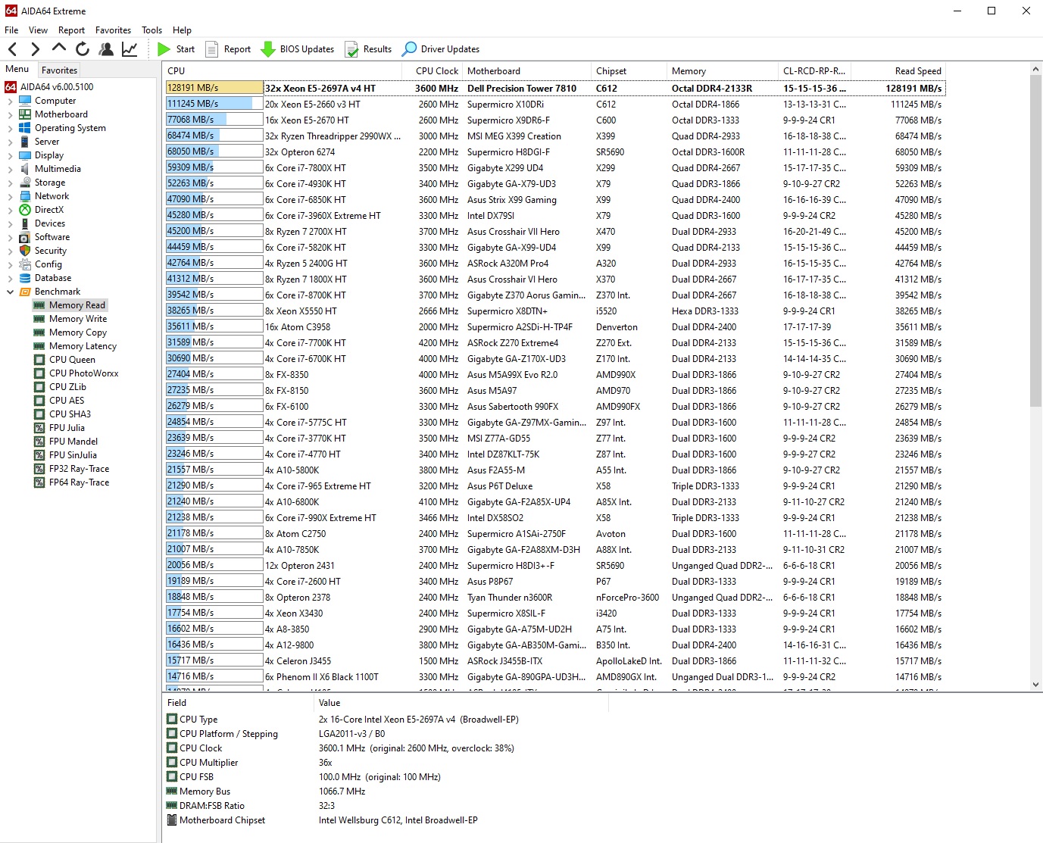Click the Driver Updates button label

tap(450, 49)
